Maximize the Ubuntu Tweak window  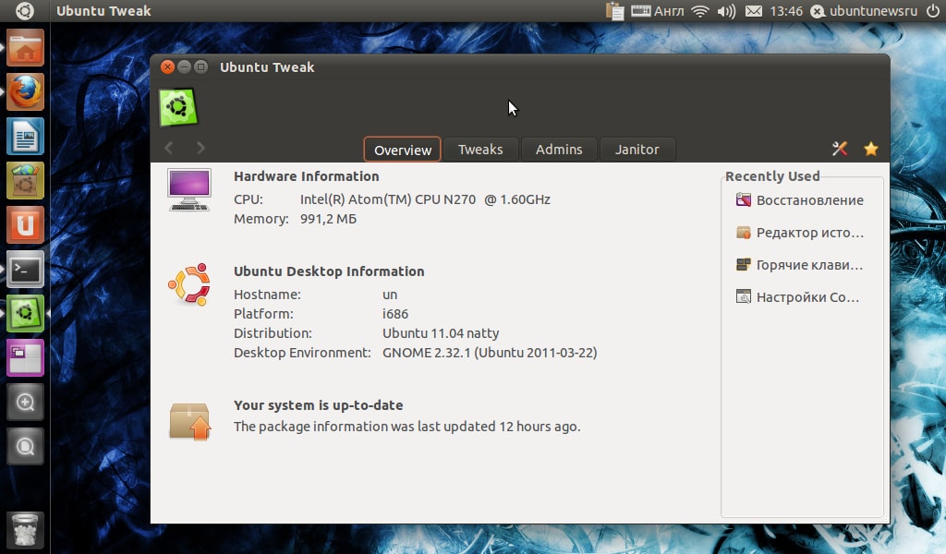pos(201,66)
